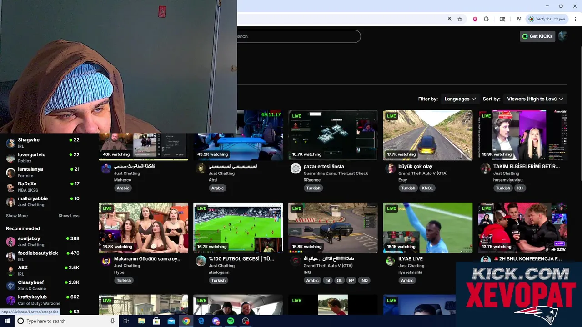Viewport: 582px width, 327px height.
Task: Click the ilyaselmaliki channel avatar
Action: click(x=391, y=261)
